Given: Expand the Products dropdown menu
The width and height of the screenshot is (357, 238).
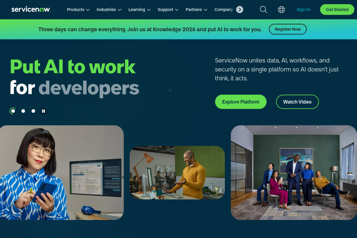Looking at the screenshot, I should pyautogui.click(x=78, y=9).
